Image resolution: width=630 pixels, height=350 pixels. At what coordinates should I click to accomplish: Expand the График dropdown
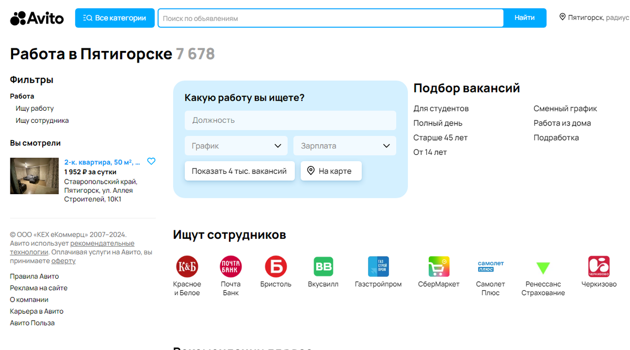click(236, 146)
